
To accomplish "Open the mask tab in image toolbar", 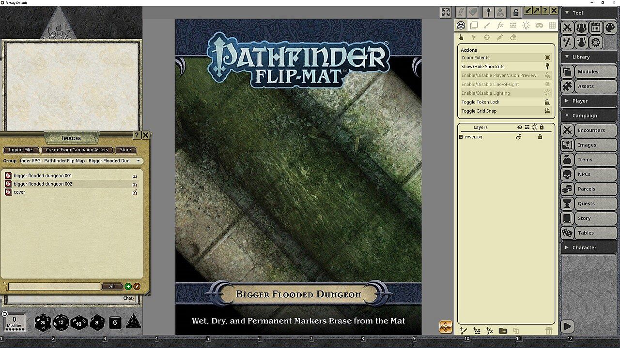I will 539,25.
